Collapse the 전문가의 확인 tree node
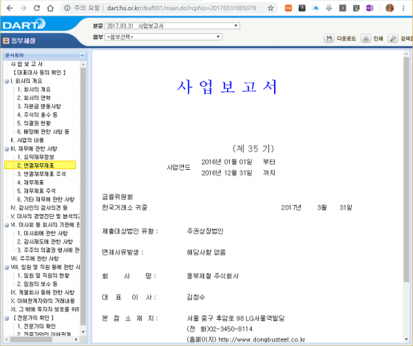This screenshot has width=413, height=346. click(x=7, y=318)
